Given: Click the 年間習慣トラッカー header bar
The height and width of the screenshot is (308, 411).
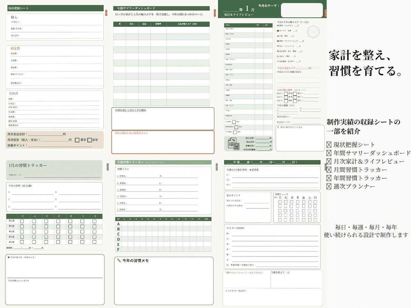Looking at the screenshot, I should (163, 162).
